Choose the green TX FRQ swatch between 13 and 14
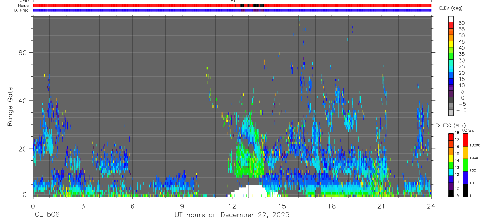485x223 pixels. click(451, 165)
